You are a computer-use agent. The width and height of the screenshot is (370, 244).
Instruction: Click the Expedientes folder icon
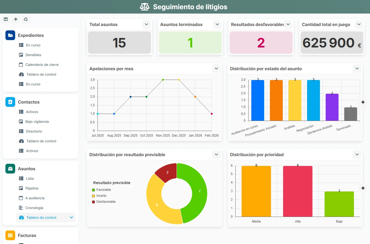click(10, 35)
